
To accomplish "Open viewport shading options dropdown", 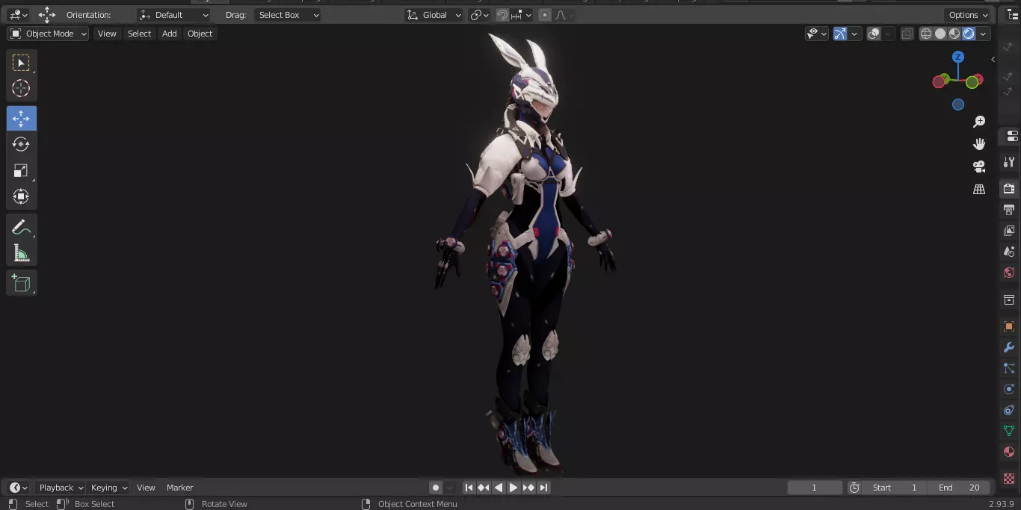I will click(984, 34).
